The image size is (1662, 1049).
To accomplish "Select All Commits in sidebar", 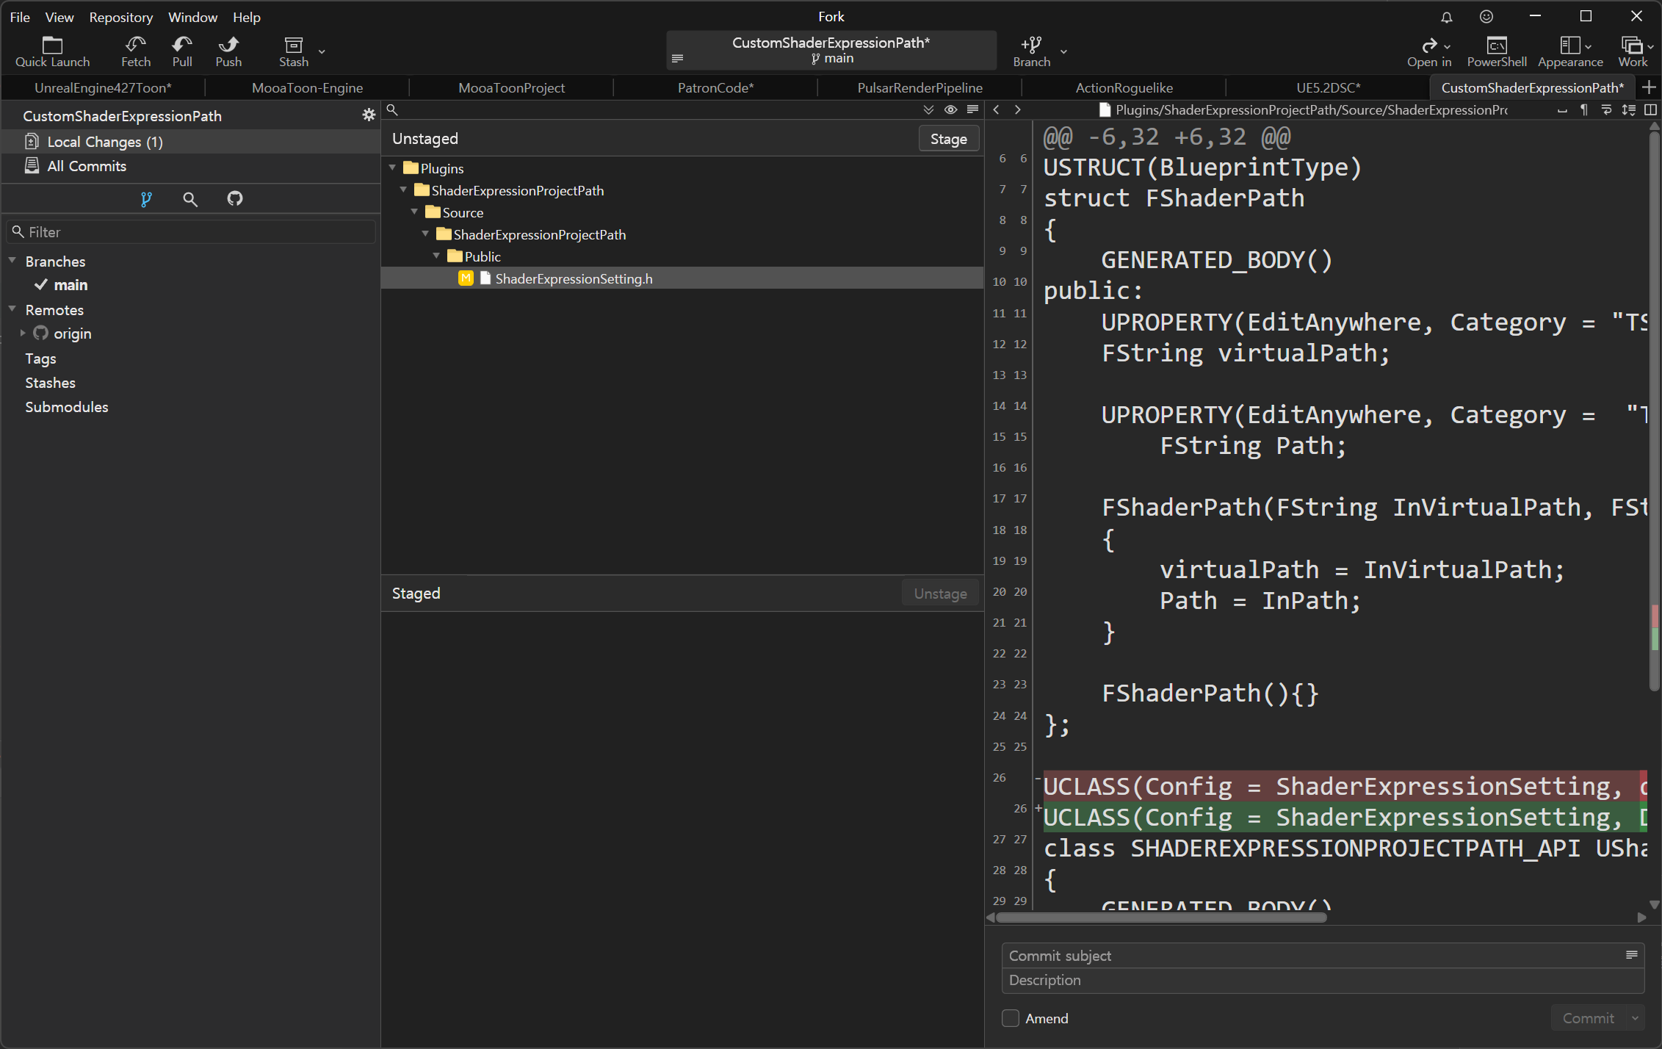I will (87, 166).
